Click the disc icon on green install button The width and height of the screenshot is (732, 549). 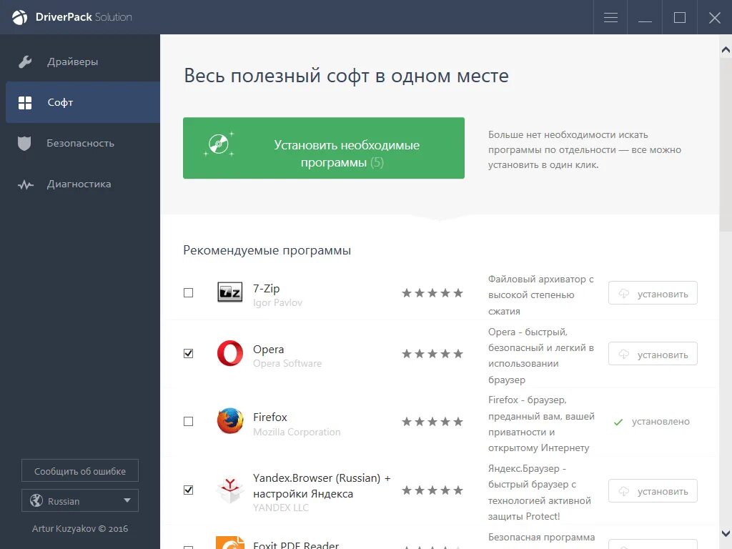(x=219, y=144)
